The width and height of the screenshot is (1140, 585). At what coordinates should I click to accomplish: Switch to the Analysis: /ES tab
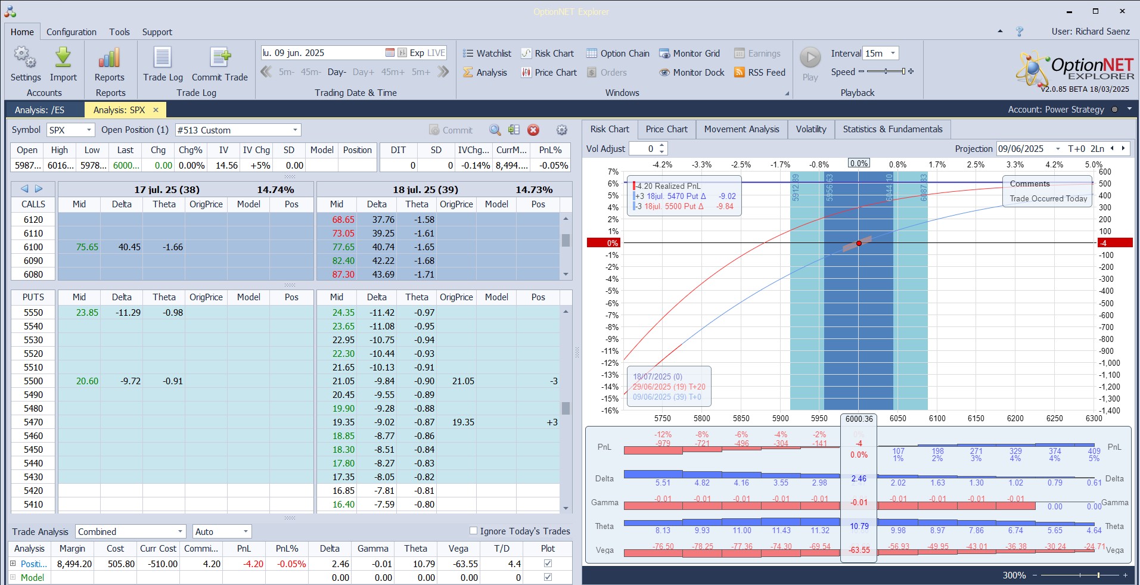pyautogui.click(x=40, y=110)
